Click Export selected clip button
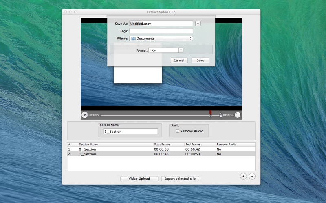The height and width of the screenshot is (203, 326). pos(180,179)
